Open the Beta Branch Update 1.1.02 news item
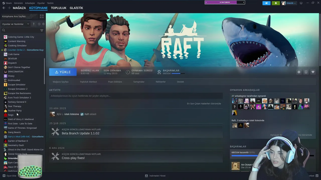This screenshot has width=321, height=180. [136, 132]
